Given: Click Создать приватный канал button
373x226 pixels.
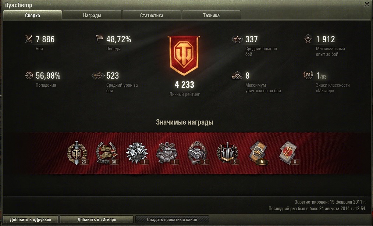Looking at the screenshot, I should (x=172, y=220).
